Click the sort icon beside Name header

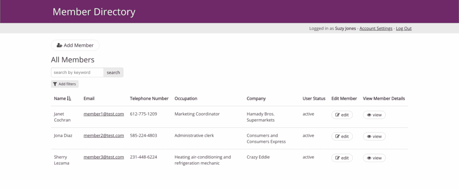tap(69, 99)
